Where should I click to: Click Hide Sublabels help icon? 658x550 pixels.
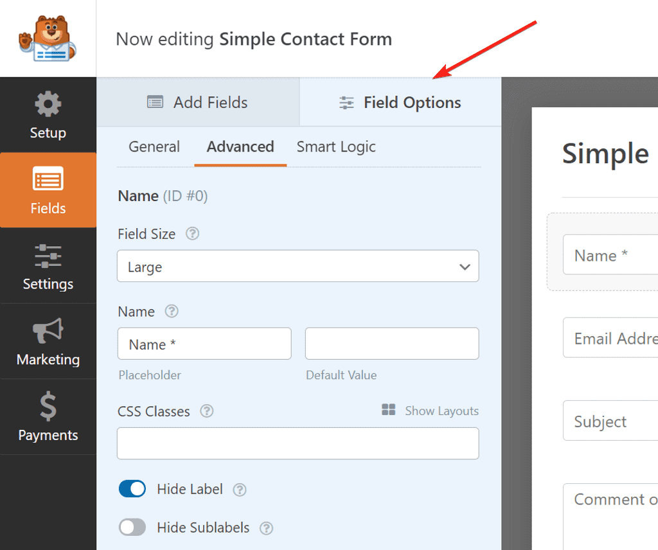coord(266,528)
